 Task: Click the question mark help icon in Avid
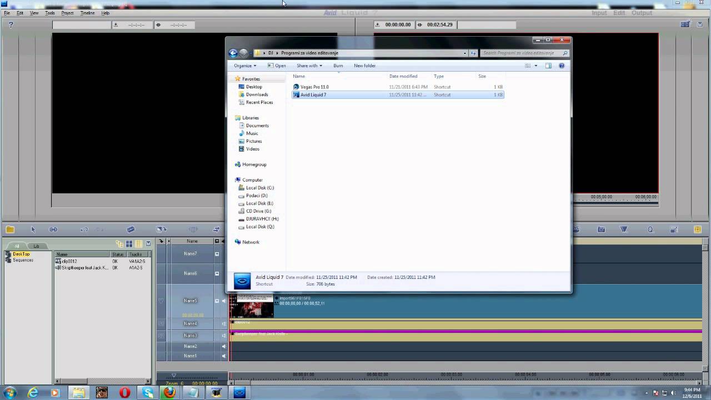click(x=11, y=24)
